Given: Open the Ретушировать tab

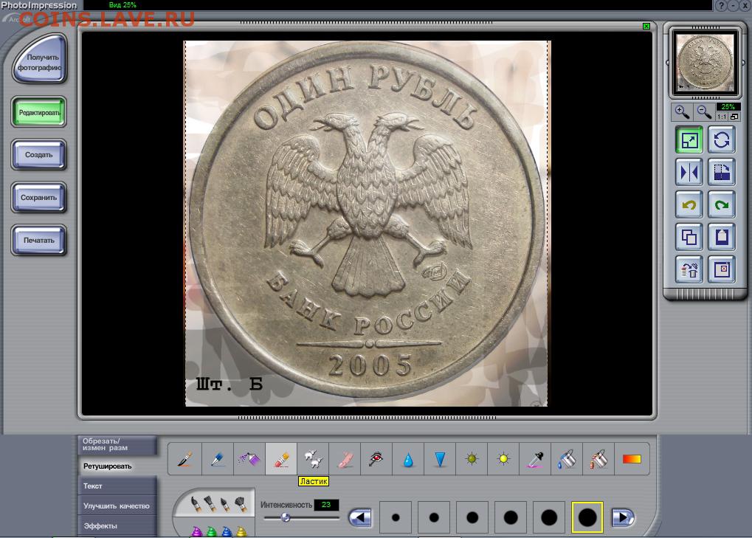Looking at the screenshot, I should click(x=117, y=466).
